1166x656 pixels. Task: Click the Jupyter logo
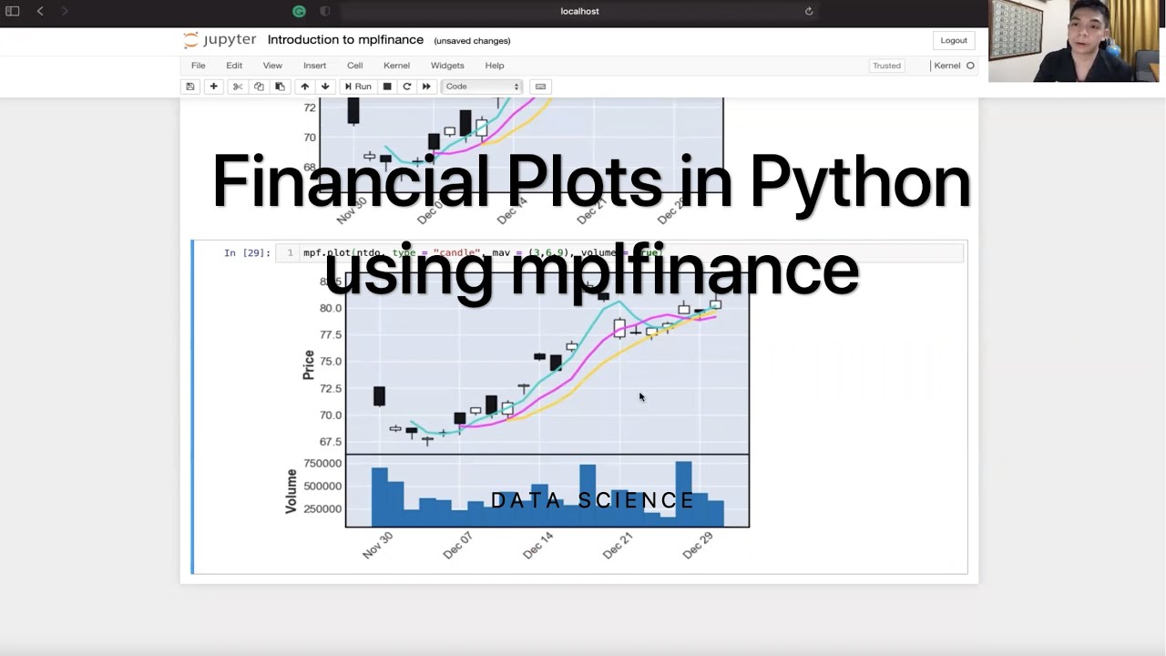point(220,40)
